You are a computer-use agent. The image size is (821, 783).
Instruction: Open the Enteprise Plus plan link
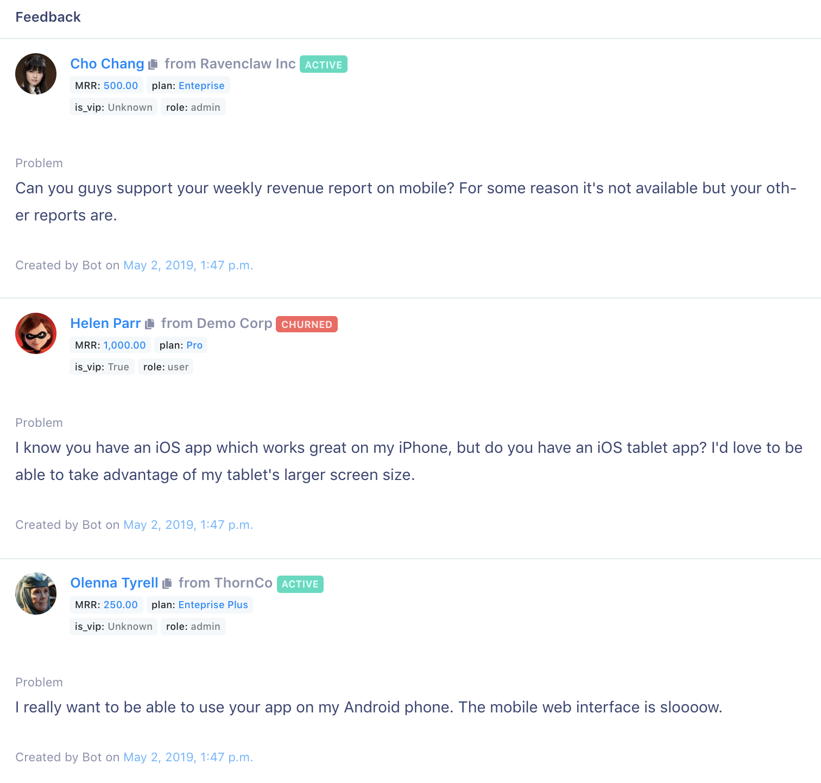(213, 605)
